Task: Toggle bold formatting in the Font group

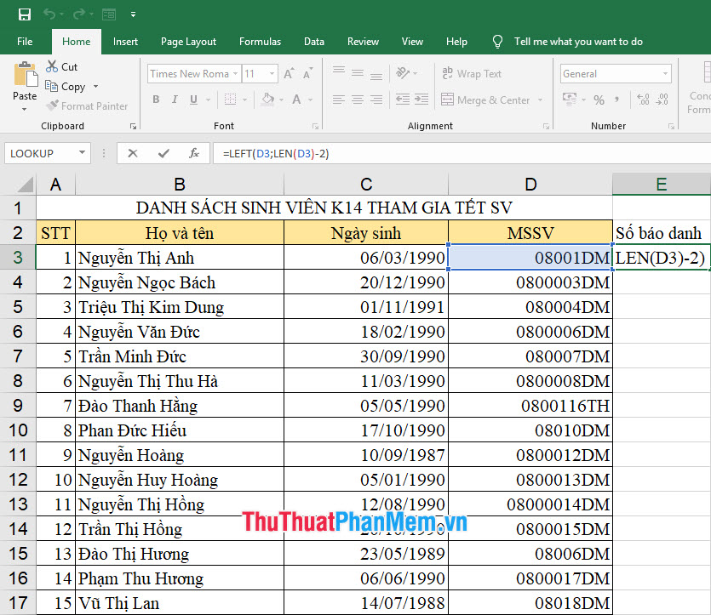Action: (155, 100)
